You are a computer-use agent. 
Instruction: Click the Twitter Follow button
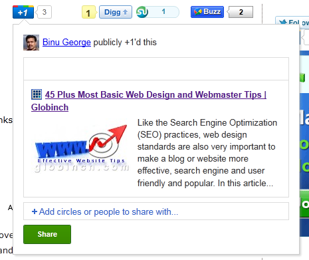(x=292, y=21)
